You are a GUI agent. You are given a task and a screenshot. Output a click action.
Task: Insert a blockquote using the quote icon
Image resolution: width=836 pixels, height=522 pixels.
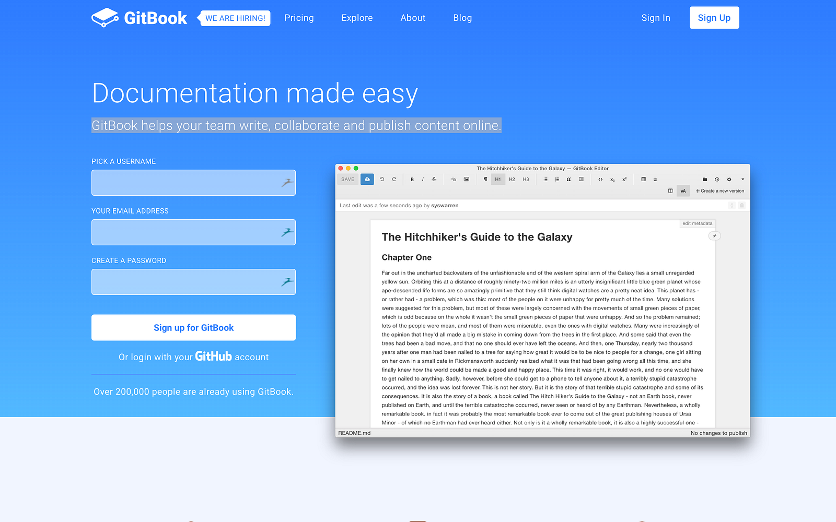568,180
